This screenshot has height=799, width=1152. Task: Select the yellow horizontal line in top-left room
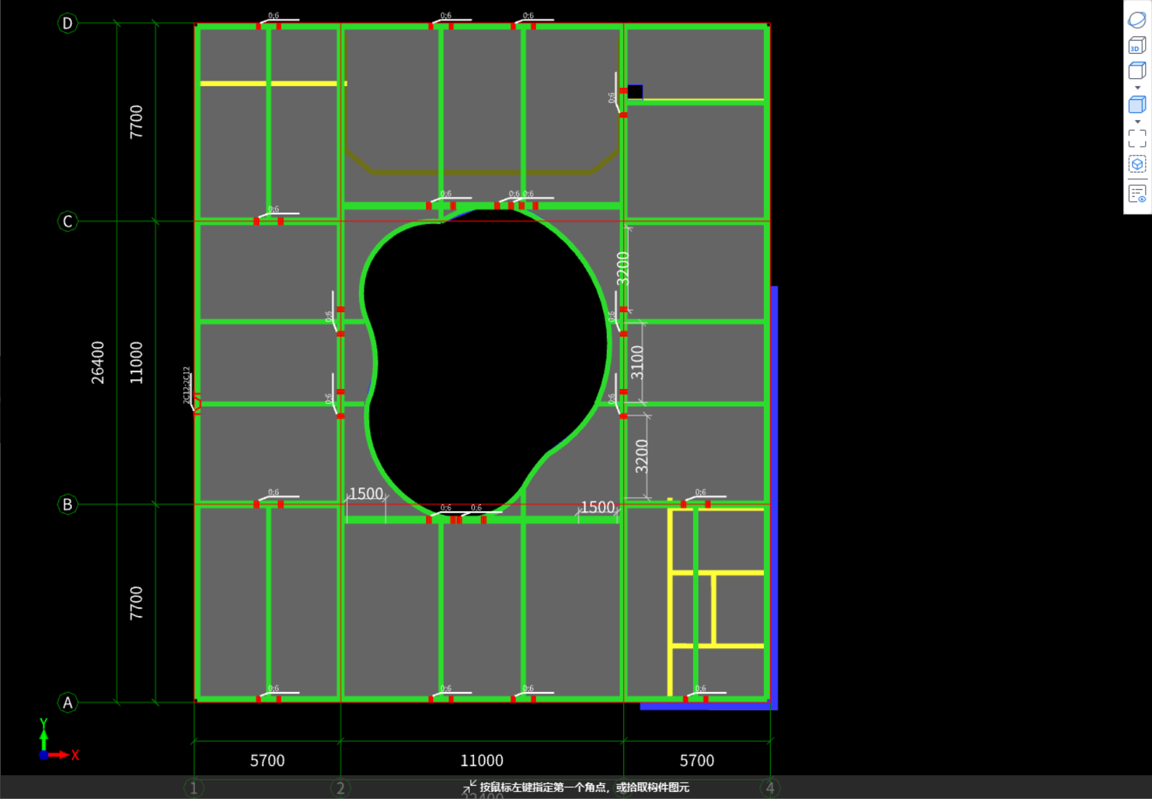click(x=273, y=84)
